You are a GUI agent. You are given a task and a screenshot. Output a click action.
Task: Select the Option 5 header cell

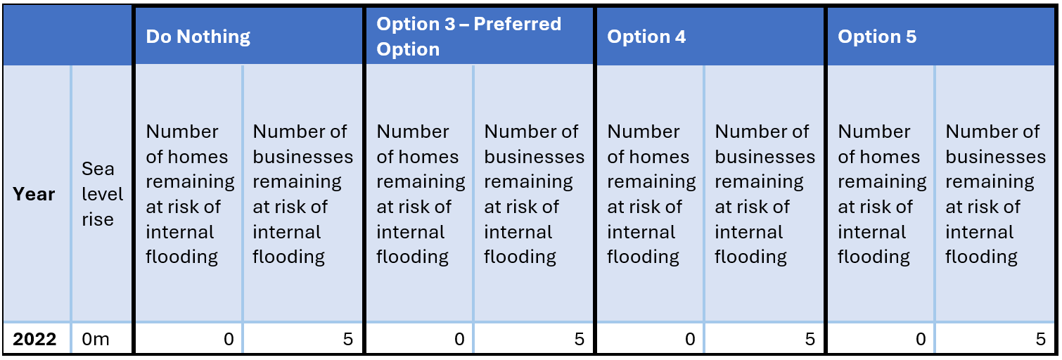pos(877,37)
